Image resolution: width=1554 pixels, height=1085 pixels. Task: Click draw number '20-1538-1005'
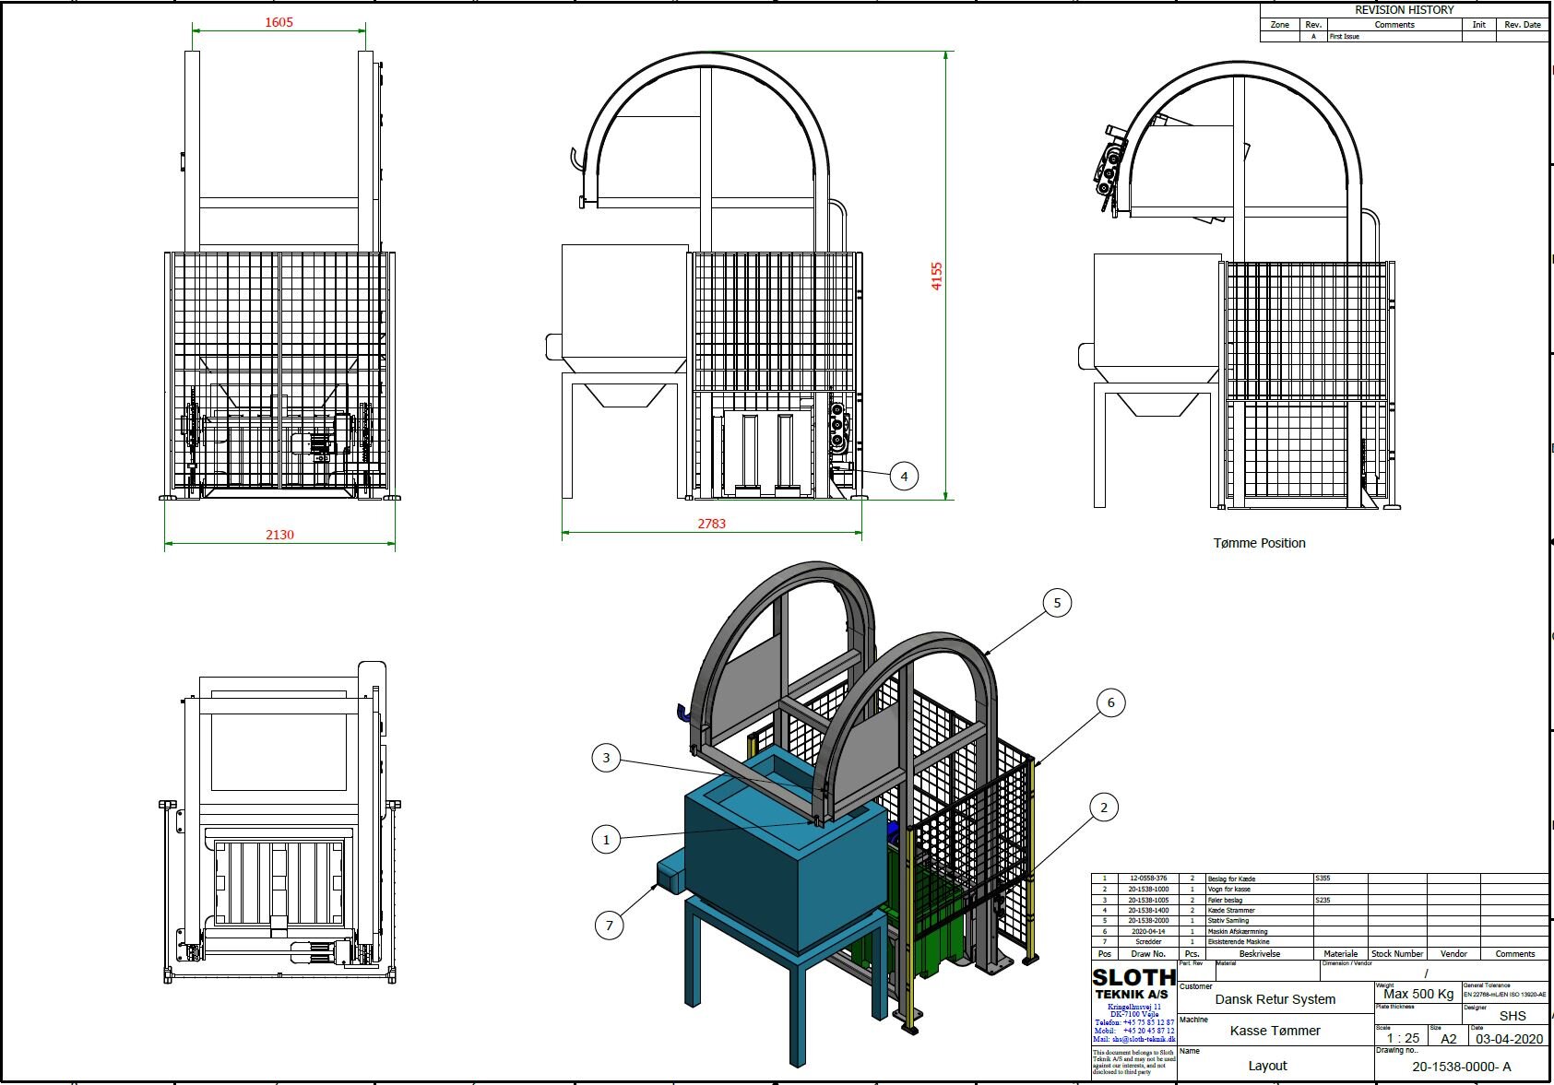1148,900
